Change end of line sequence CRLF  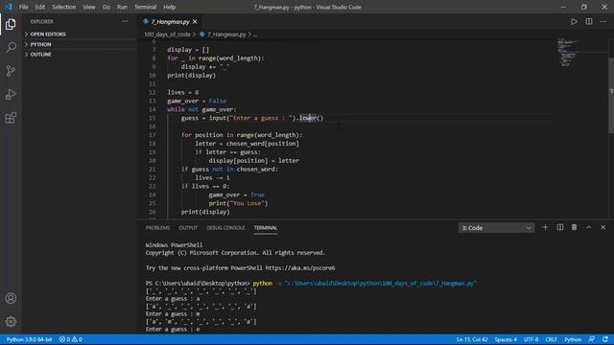[551, 339]
